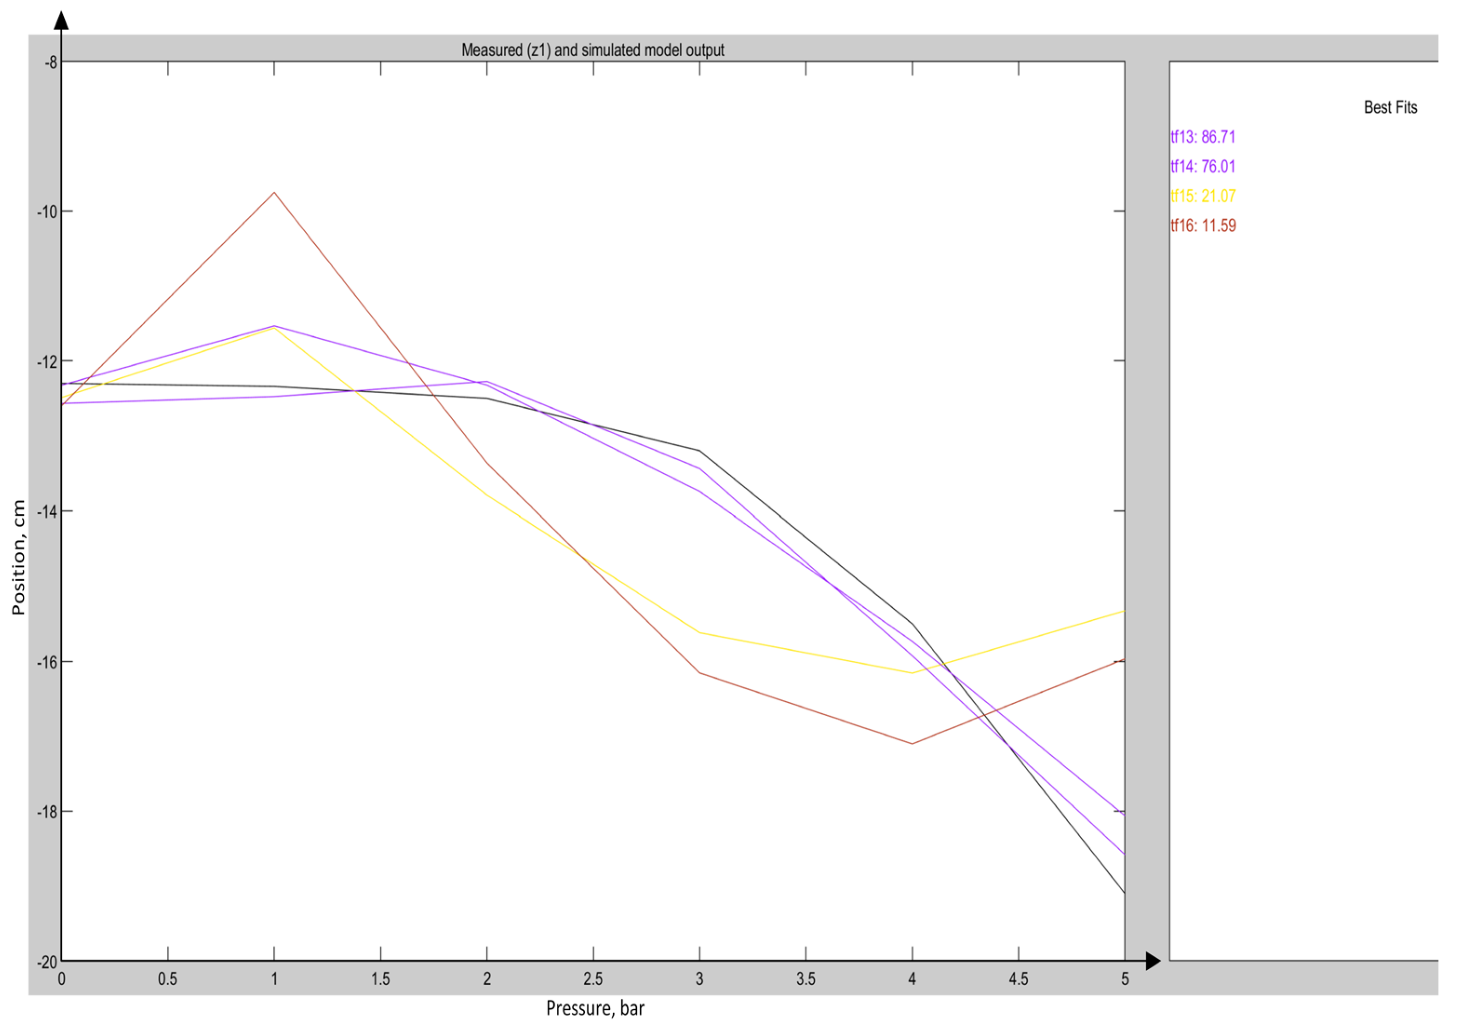Click the tf13: 86.71 legend entry
1458x1028 pixels.
pyautogui.click(x=1203, y=137)
